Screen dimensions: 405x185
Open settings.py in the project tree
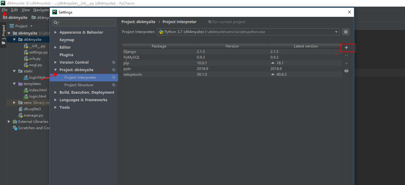(x=36, y=52)
